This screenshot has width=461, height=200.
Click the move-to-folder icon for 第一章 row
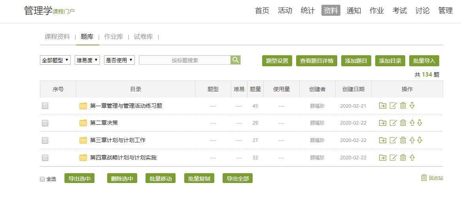(382, 106)
